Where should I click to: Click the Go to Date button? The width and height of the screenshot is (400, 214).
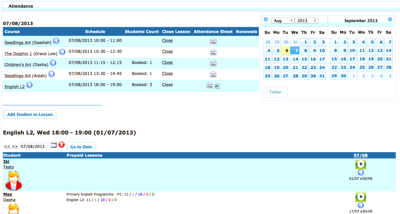pyautogui.click(x=81, y=147)
